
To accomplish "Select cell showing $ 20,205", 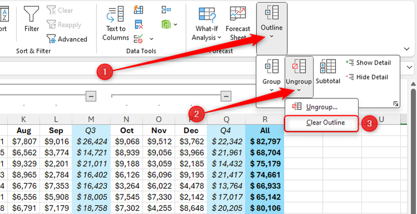I will click(227, 208).
